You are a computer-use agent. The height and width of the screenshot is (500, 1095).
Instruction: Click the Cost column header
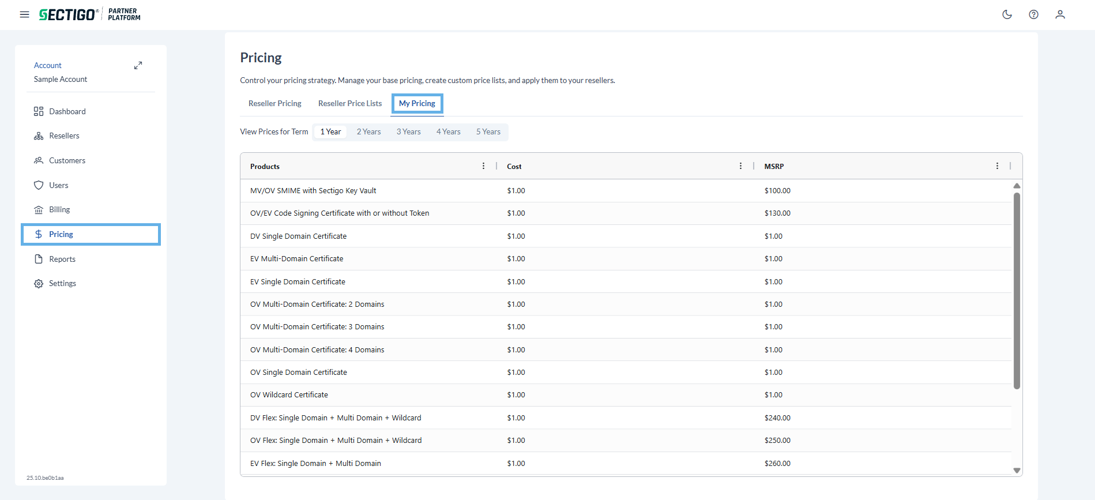(514, 167)
